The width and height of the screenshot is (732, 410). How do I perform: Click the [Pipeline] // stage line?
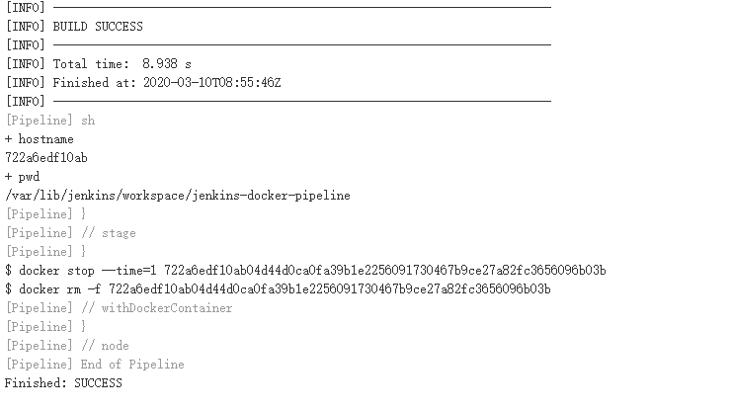[x=71, y=232]
